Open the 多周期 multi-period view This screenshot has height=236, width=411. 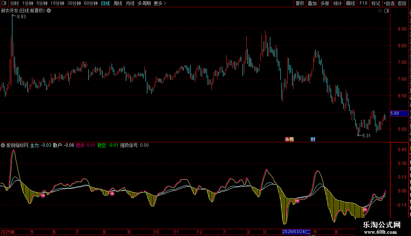point(144,3)
